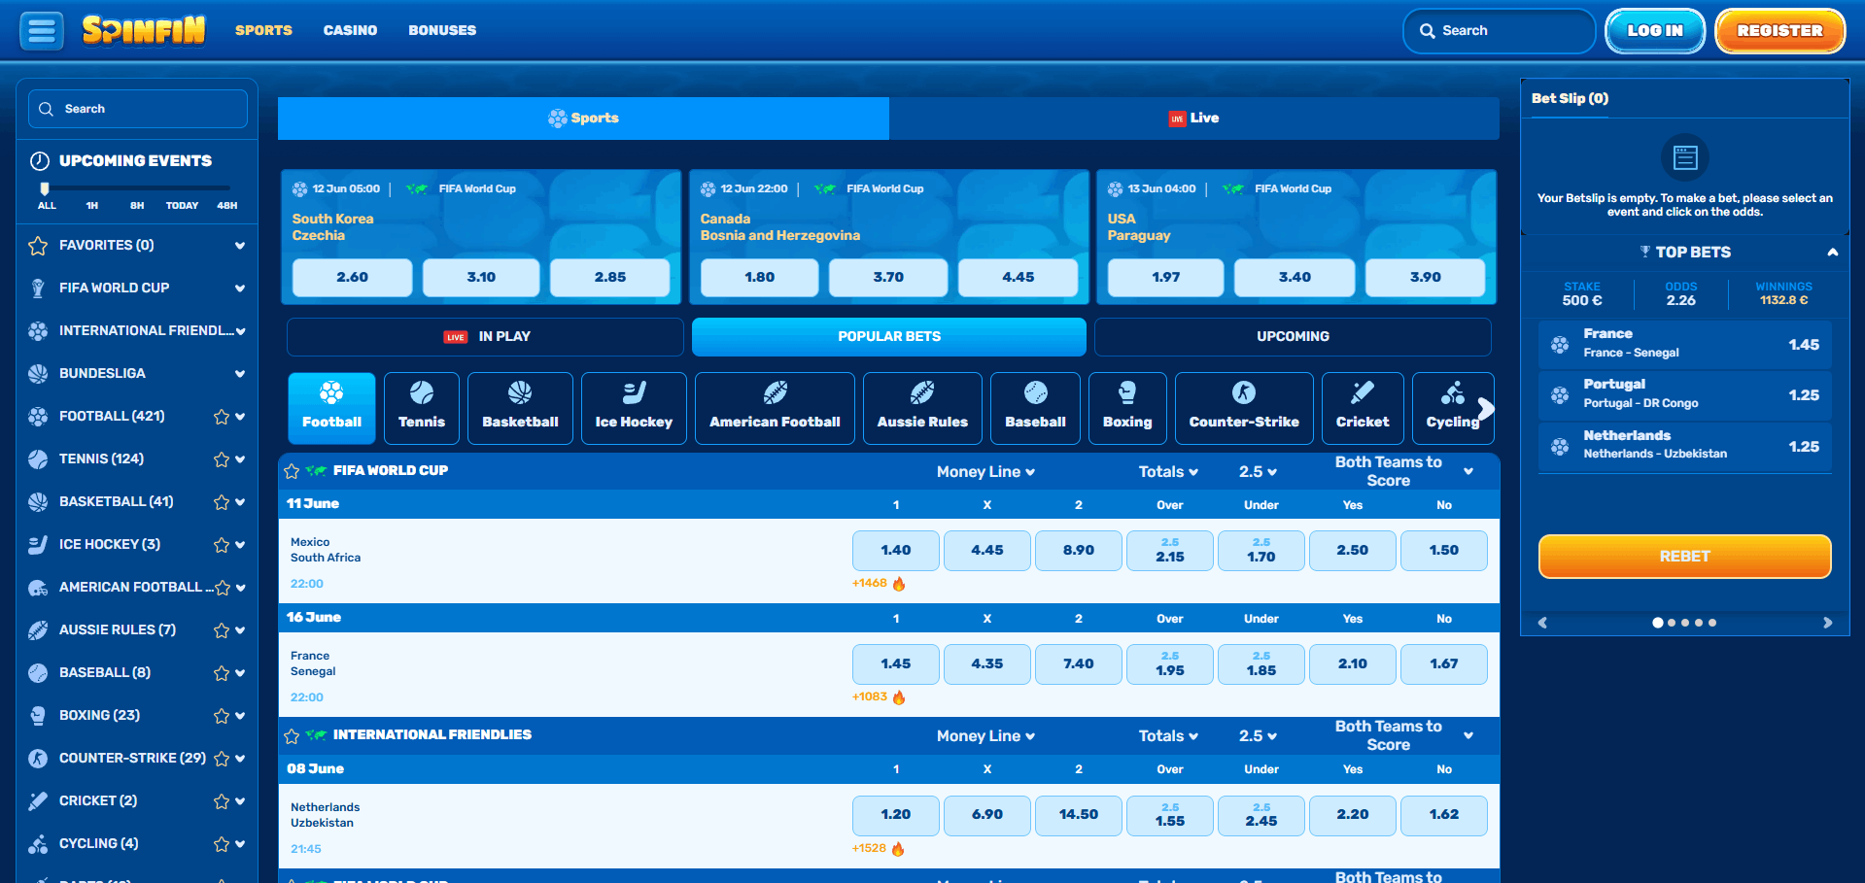Screen dimensions: 1865x883
Task: Favorite the Cycling category star
Action: click(x=222, y=844)
